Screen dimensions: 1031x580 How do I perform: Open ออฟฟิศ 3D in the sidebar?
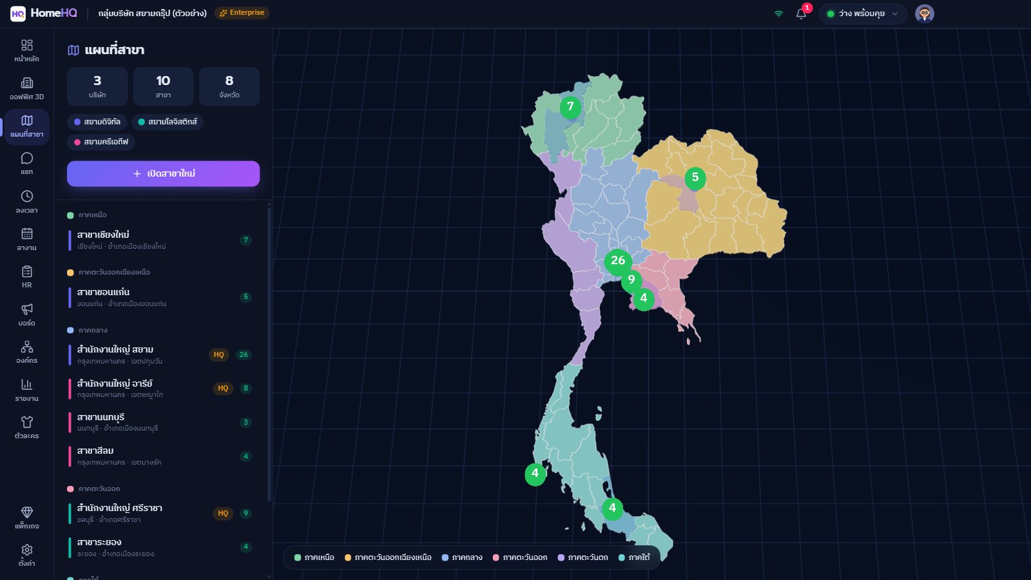click(x=26, y=88)
